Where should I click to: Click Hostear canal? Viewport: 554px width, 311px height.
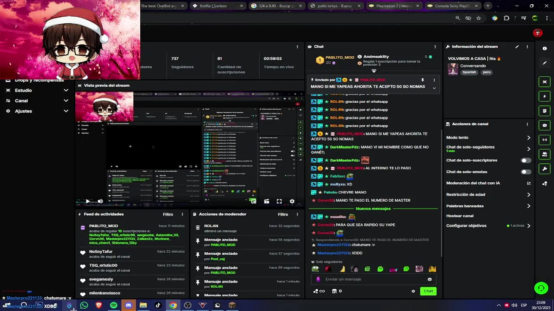click(460, 216)
